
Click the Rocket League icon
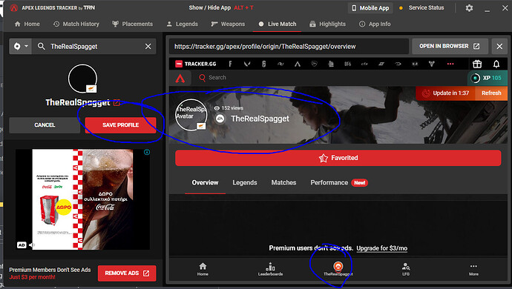pyautogui.click(x=314, y=64)
